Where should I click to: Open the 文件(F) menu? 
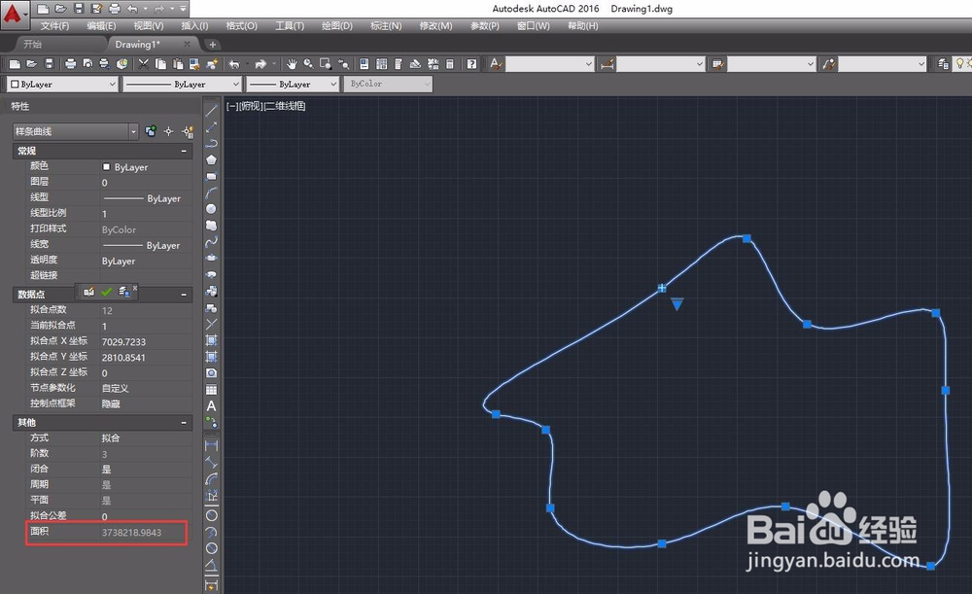point(54,26)
